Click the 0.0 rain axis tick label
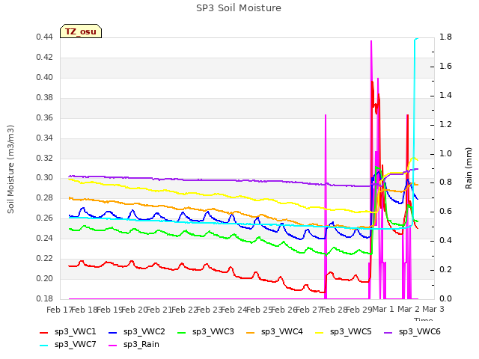Screen dimensions: 479x359 click(x=445, y=299)
